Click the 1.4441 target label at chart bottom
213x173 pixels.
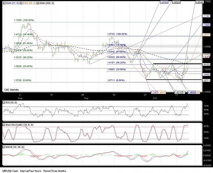pos(162,93)
